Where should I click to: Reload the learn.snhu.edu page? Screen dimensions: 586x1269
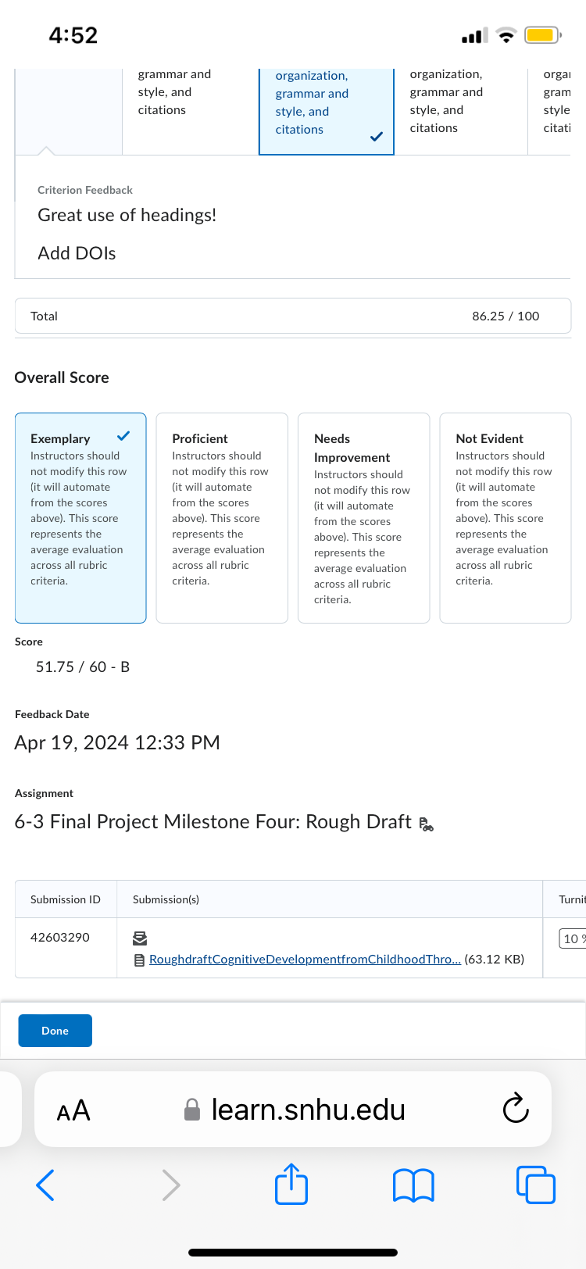(x=516, y=1108)
